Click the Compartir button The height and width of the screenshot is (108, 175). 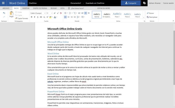tap(131, 3)
